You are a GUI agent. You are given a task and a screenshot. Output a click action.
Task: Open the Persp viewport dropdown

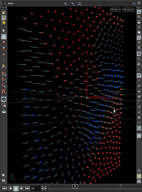click(115, 10)
